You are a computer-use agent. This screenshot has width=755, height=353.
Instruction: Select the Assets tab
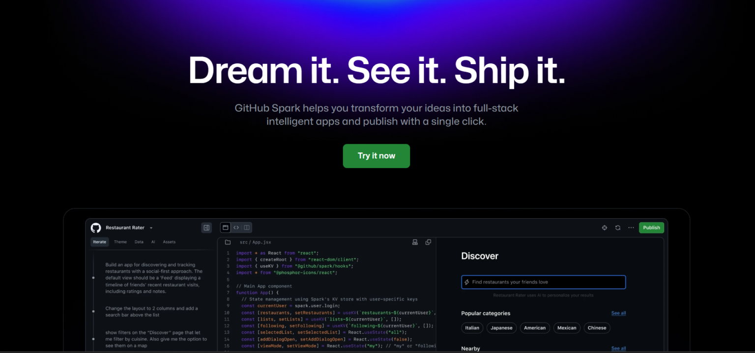[169, 242]
